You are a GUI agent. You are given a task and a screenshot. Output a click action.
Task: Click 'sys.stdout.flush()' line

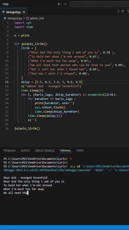pos(50,107)
